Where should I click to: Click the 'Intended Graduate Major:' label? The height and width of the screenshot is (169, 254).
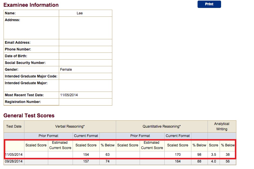click(26, 83)
